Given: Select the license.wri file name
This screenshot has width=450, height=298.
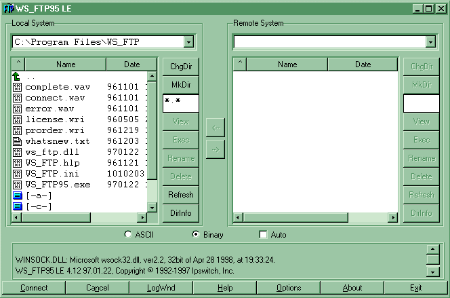Looking at the screenshot, I should click(55, 119).
